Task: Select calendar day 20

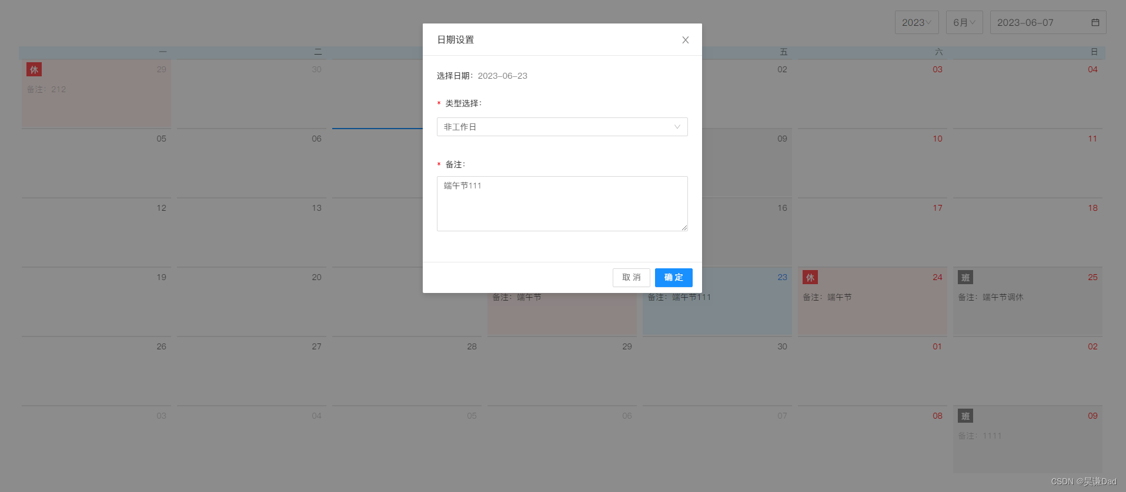Action: tap(252, 301)
